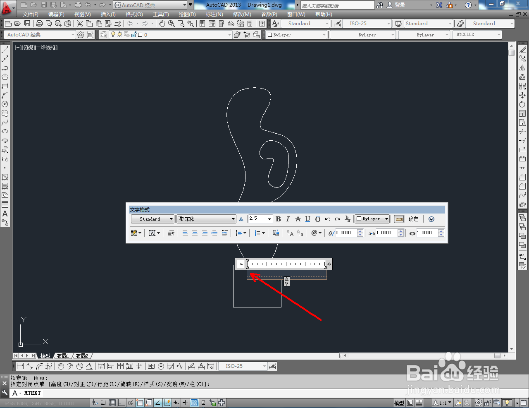
Task: Toggle the ruler display button
Action: point(399,219)
